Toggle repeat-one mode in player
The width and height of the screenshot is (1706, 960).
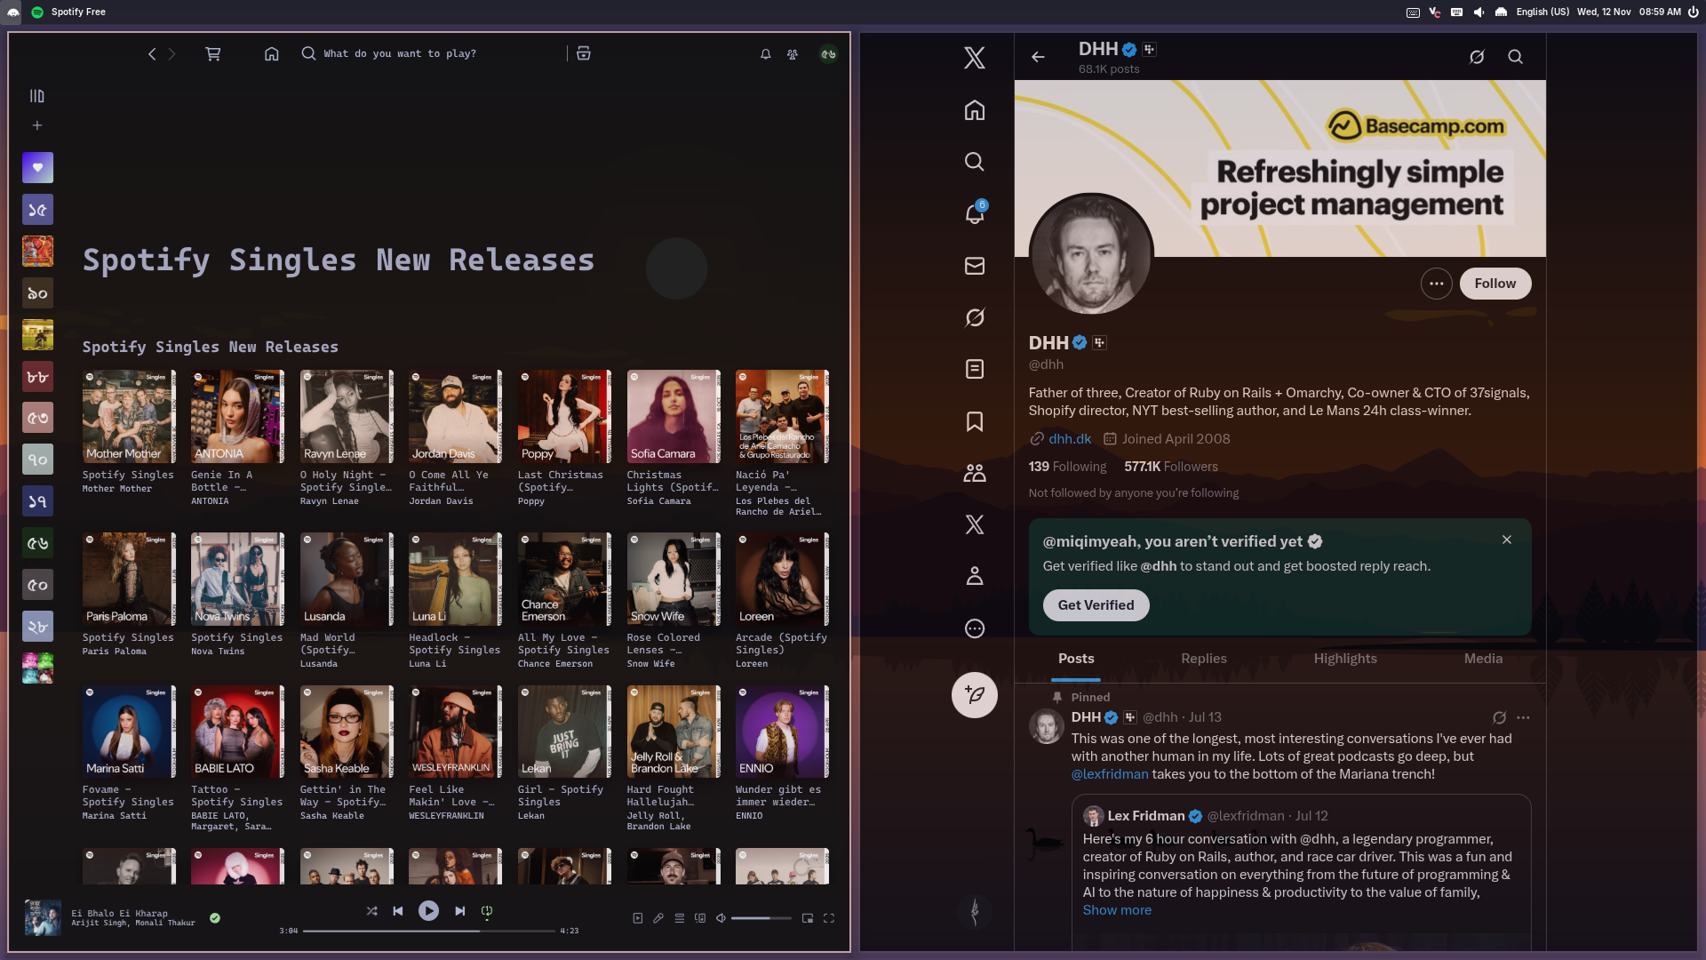click(487, 911)
